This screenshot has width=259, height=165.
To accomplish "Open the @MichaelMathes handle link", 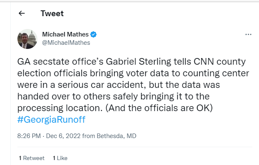I will [66, 43].
